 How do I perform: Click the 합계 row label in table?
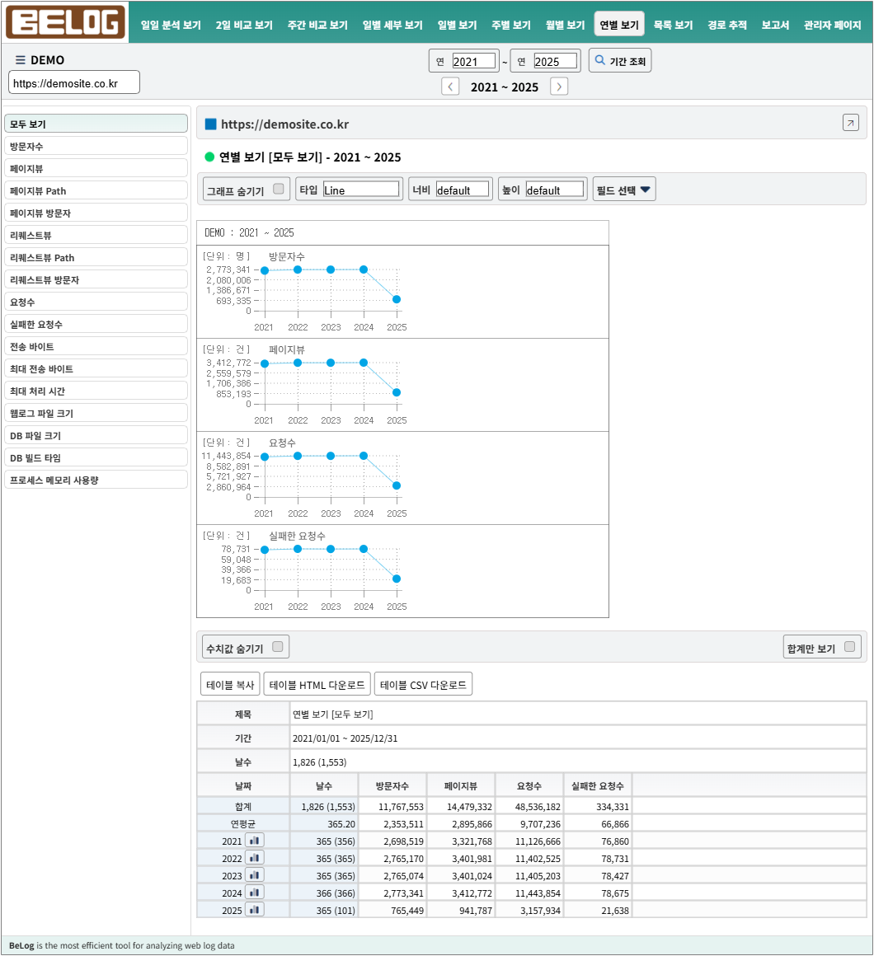tap(242, 806)
